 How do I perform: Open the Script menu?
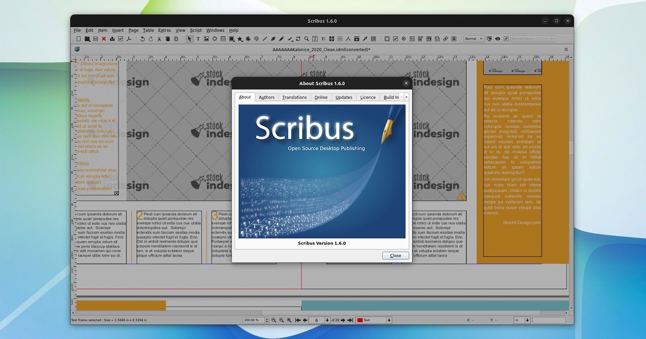click(x=196, y=30)
